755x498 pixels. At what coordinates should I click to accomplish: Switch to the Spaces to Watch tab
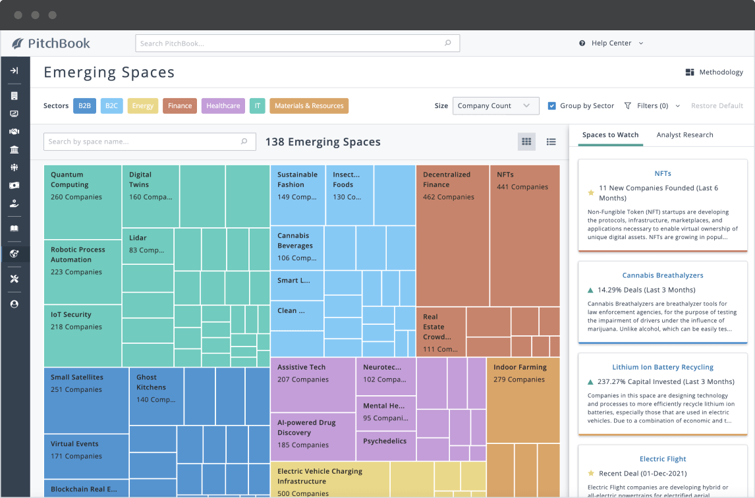point(610,135)
